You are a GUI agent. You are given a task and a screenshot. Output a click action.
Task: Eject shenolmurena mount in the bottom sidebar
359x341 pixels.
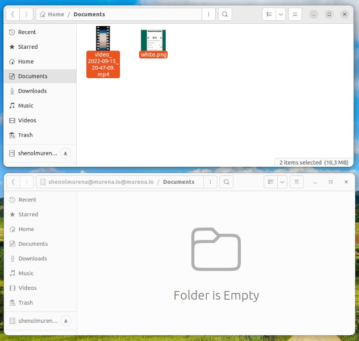click(x=65, y=321)
